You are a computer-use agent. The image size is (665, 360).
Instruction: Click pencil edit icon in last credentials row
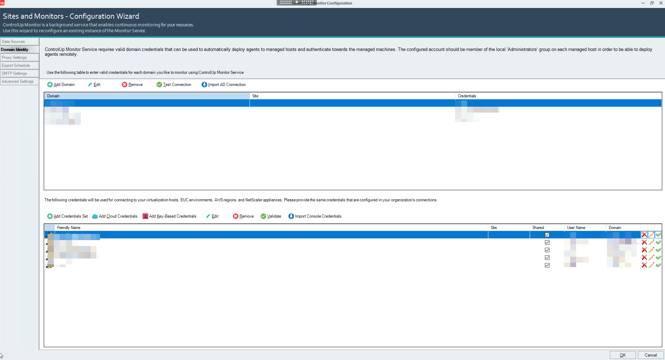[651, 265]
